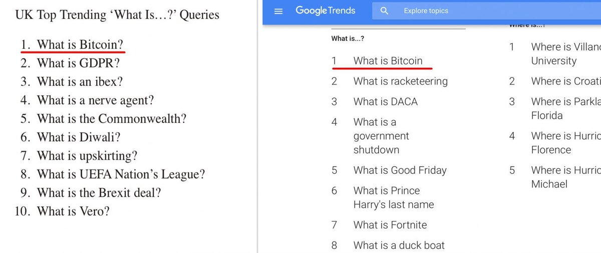Open Where is Villanova University query

point(561,54)
